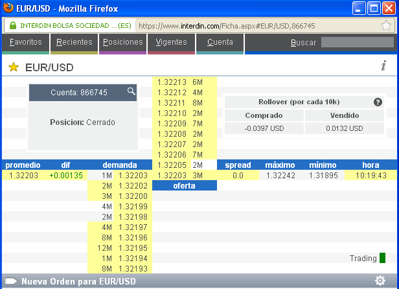Click the mínimo value 1.31895
The width and height of the screenshot is (399, 289).
[x=323, y=176]
